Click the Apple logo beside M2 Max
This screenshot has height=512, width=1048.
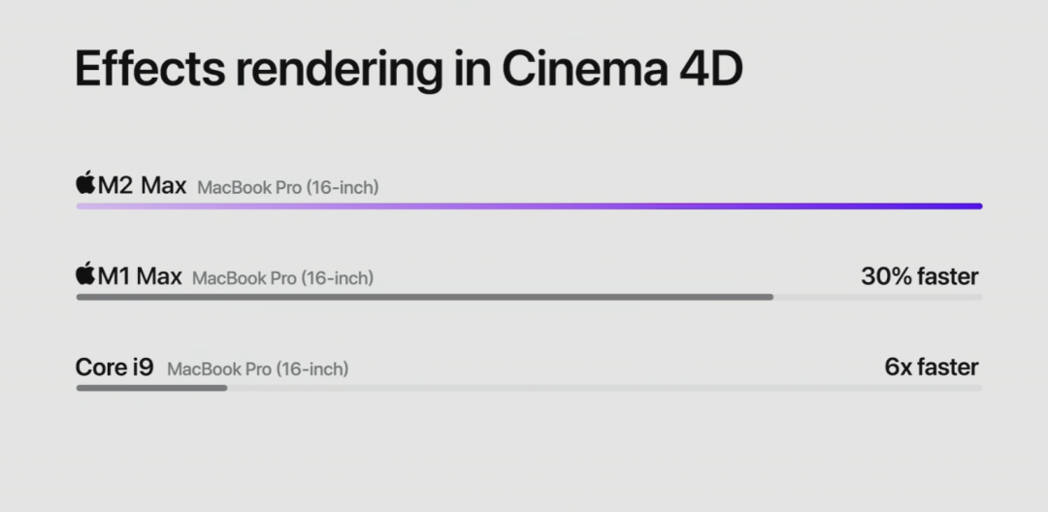coord(85,182)
